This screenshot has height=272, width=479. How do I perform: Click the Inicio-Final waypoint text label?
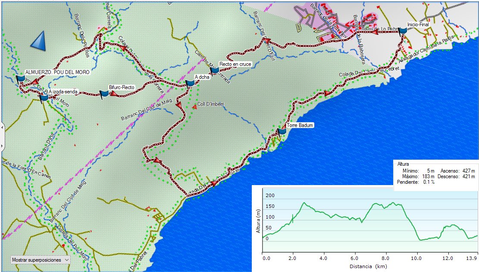tap(418, 25)
